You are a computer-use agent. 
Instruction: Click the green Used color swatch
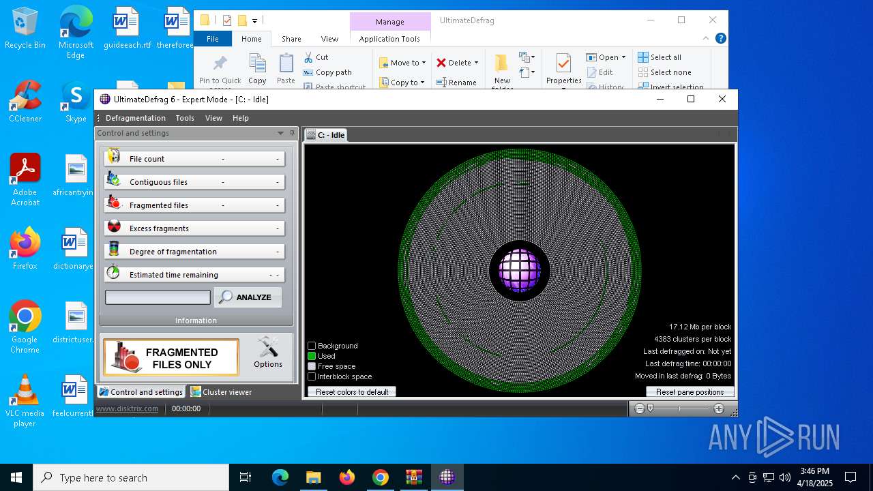(312, 356)
